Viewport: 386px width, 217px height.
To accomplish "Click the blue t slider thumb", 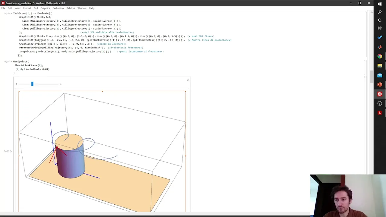I will [x=32, y=84].
